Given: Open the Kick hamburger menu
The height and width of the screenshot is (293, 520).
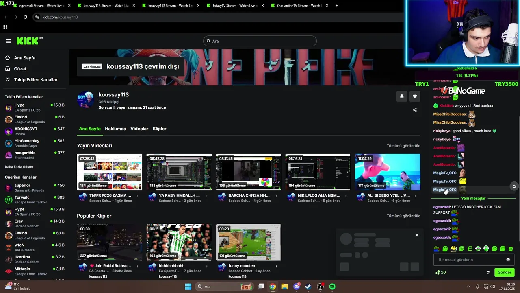Looking at the screenshot, I should click(x=9, y=41).
